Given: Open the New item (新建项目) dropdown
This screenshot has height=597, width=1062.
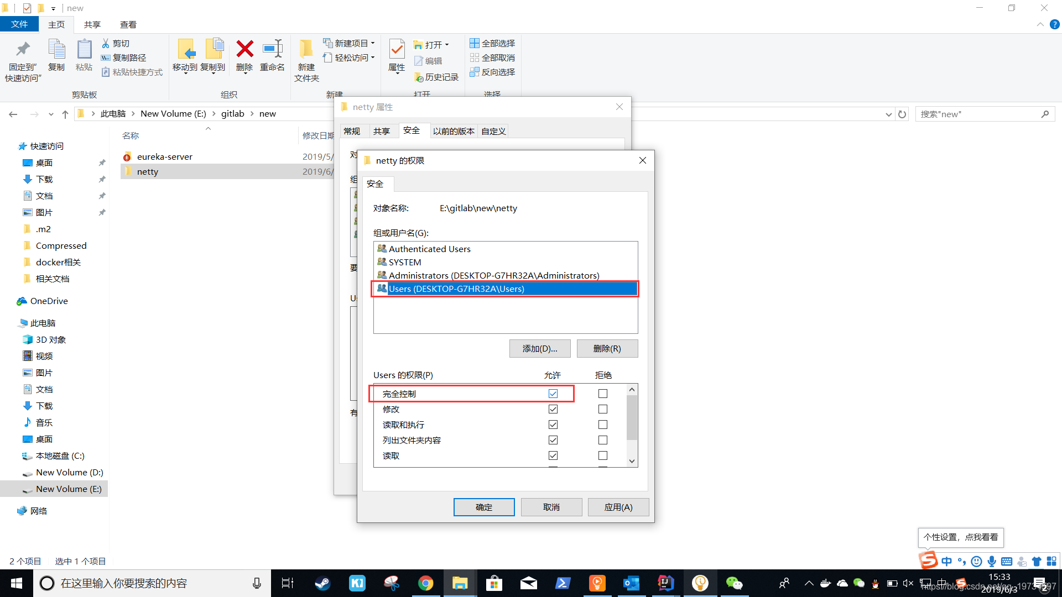Looking at the screenshot, I should pyautogui.click(x=349, y=43).
